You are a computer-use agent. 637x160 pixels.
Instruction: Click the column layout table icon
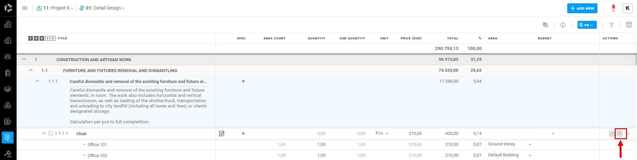pyautogui.click(x=629, y=25)
